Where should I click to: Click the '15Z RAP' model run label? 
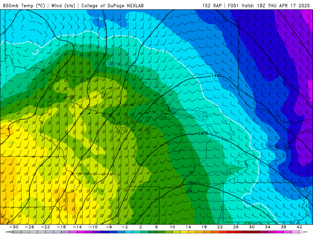[212, 5]
